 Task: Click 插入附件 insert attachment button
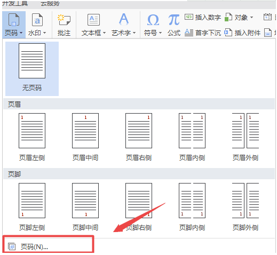point(242,33)
